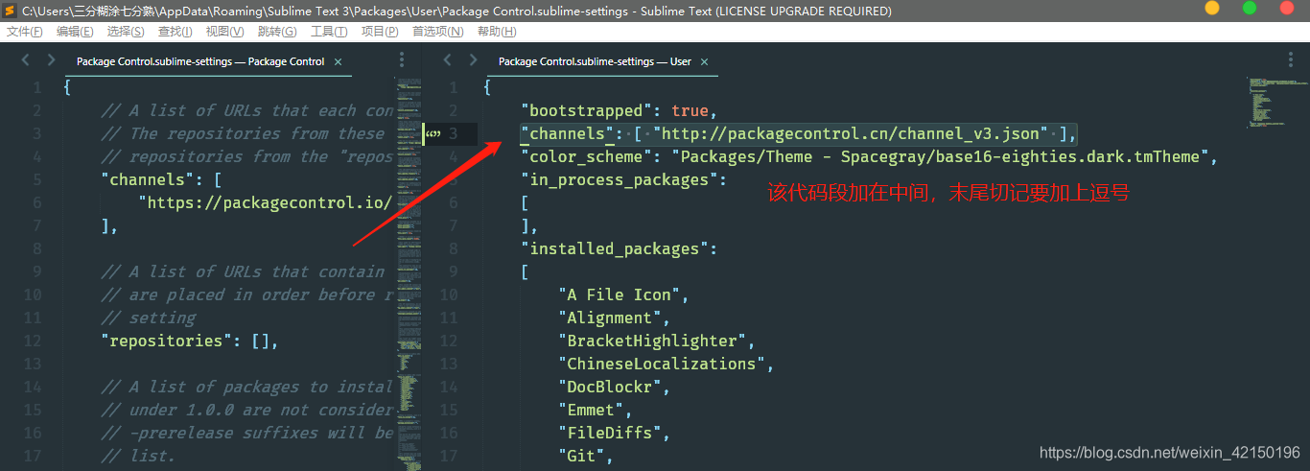
Task: Click the comment "// A list of URLs that each con"
Action: point(246,110)
